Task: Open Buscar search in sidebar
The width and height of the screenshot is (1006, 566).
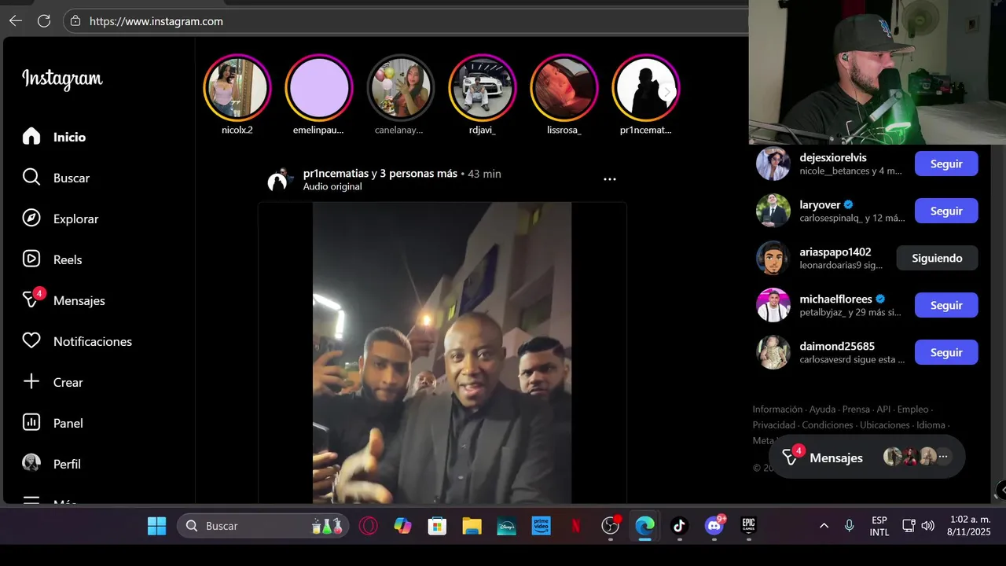Action: 56,178
